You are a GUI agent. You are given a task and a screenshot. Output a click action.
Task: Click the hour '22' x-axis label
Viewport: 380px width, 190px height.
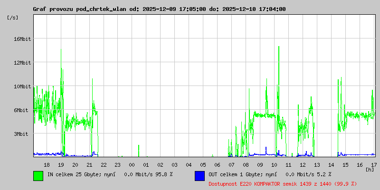(x=104, y=165)
